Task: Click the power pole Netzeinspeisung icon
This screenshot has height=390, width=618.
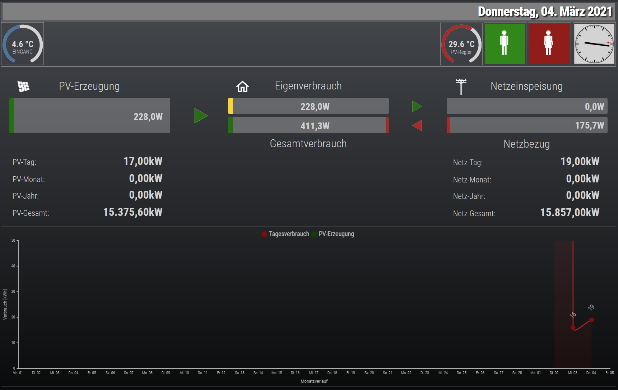Action: point(461,87)
